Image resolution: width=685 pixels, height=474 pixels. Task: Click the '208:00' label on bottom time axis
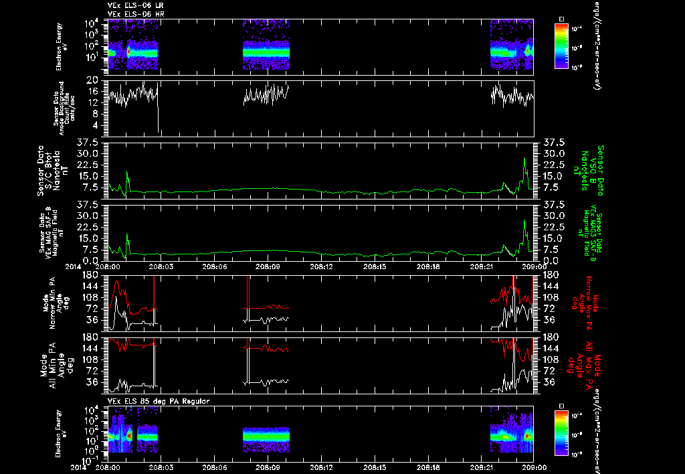pyautogui.click(x=108, y=467)
